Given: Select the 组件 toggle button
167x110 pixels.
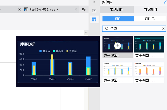Looking at the screenshot, I should pos(118,19).
